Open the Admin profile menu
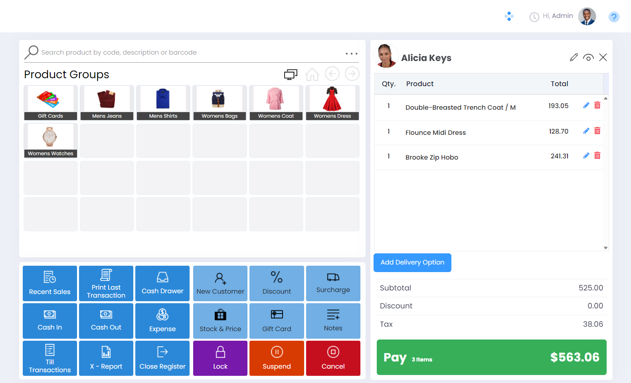 [587, 16]
